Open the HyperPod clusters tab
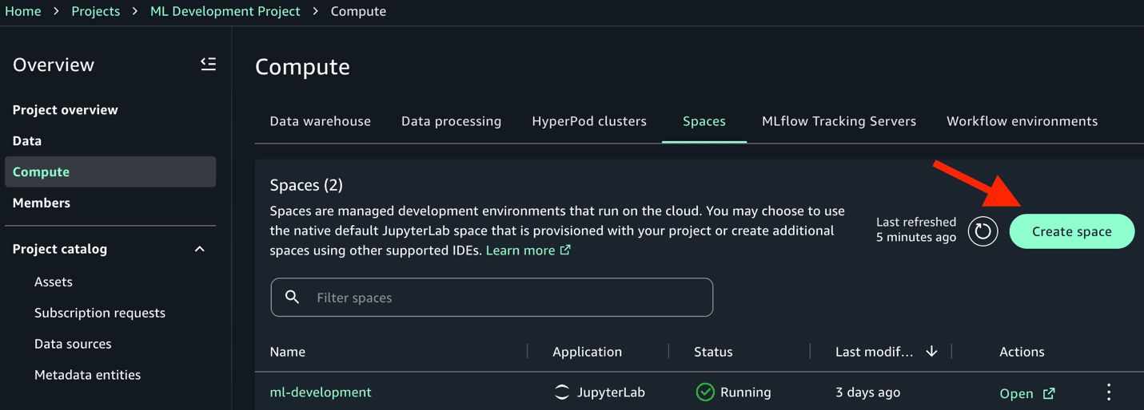This screenshot has width=1144, height=410. 589,121
